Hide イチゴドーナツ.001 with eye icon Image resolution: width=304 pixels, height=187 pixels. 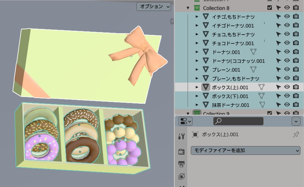tap(287, 25)
